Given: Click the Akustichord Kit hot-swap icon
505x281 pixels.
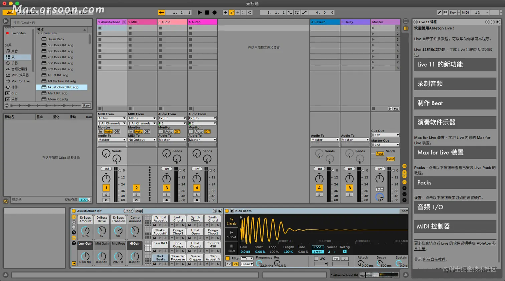Looking at the screenshot, I should (x=215, y=211).
